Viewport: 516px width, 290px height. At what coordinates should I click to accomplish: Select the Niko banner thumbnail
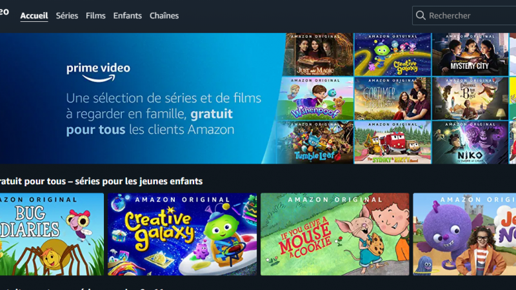(470, 142)
